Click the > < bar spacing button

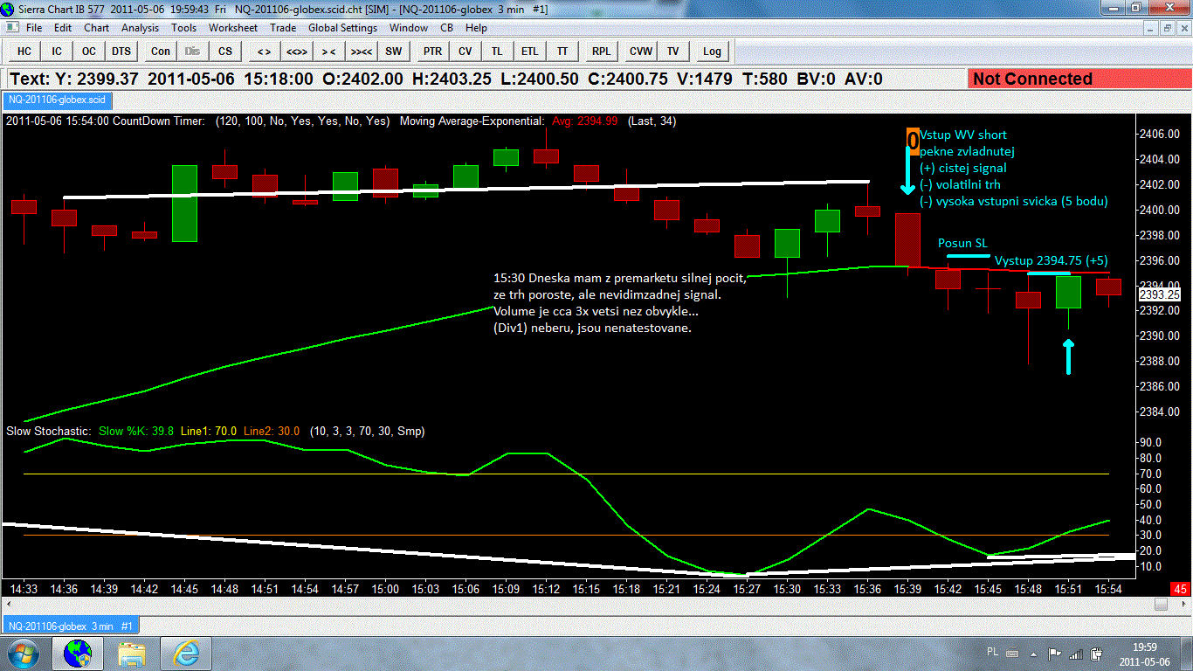click(329, 51)
